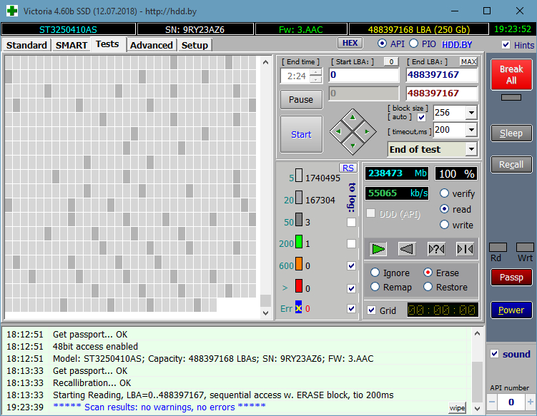Switch to the SMART tab
The height and width of the screenshot is (416, 537).
coord(72,45)
